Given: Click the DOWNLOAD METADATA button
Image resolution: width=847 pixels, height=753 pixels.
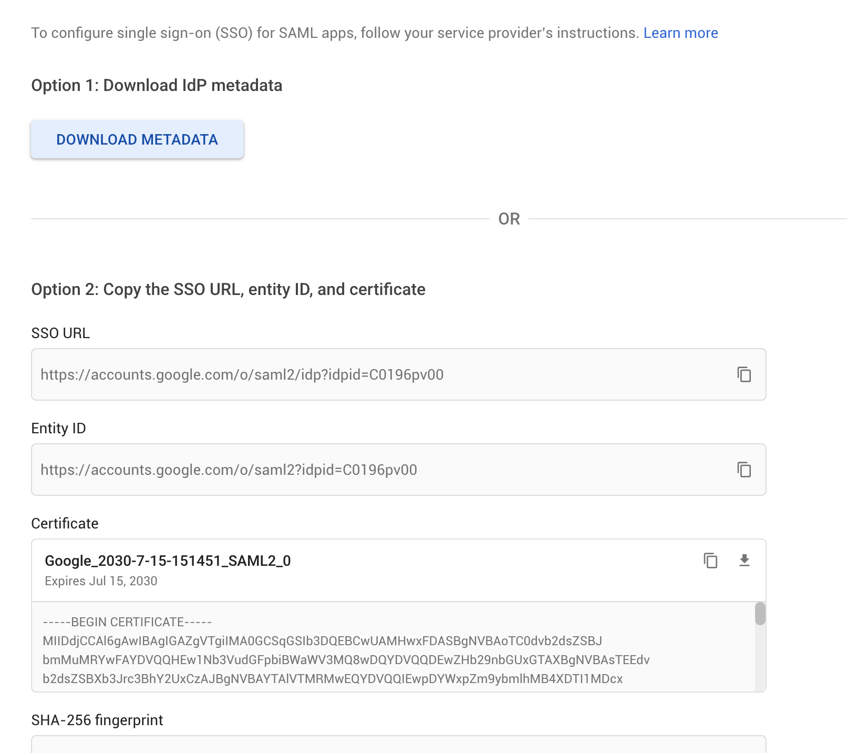Looking at the screenshot, I should (137, 139).
